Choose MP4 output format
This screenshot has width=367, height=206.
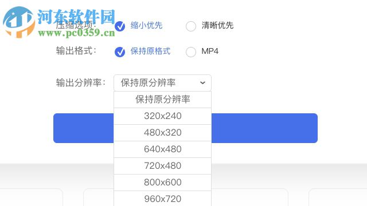pyautogui.click(x=191, y=51)
